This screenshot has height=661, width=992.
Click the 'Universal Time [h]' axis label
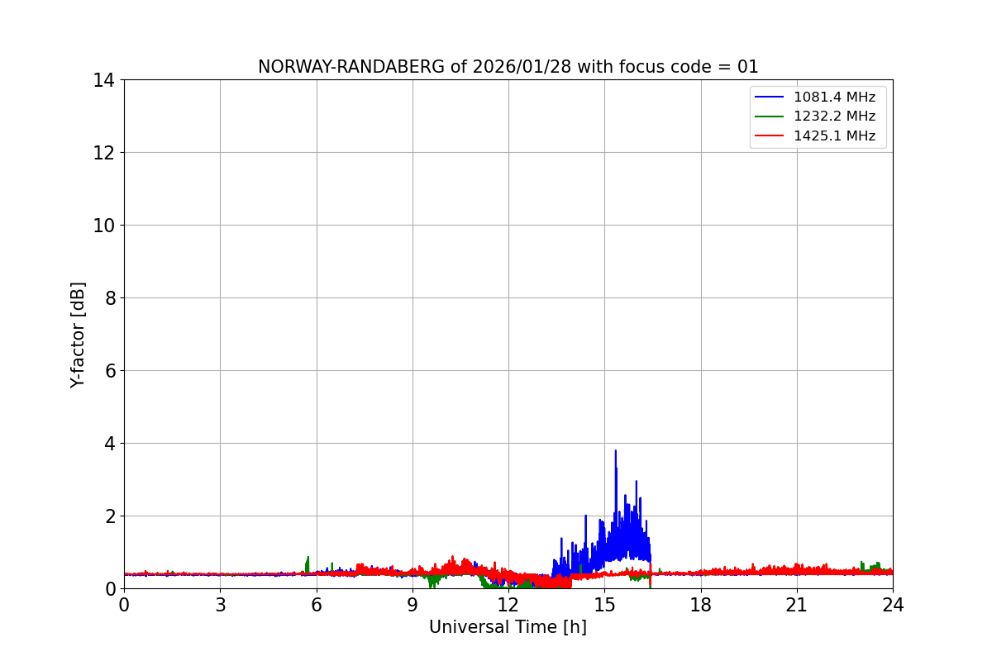508,627
